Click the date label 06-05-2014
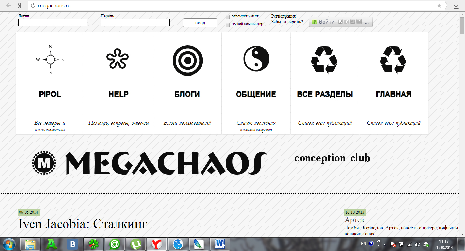 (x=29, y=212)
